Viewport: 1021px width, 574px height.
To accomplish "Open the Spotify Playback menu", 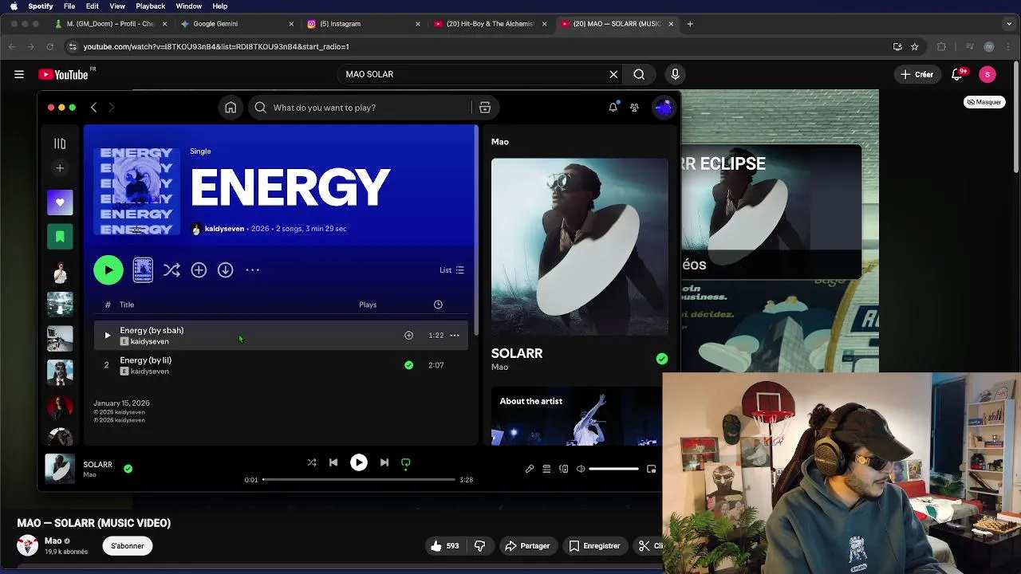I will [x=150, y=6].
